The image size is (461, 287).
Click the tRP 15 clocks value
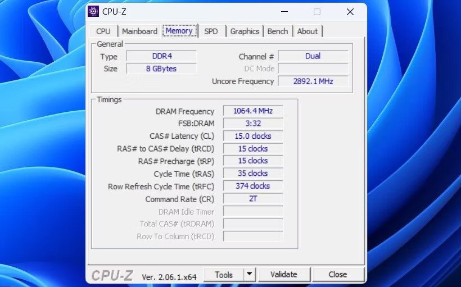click(253, 161)
